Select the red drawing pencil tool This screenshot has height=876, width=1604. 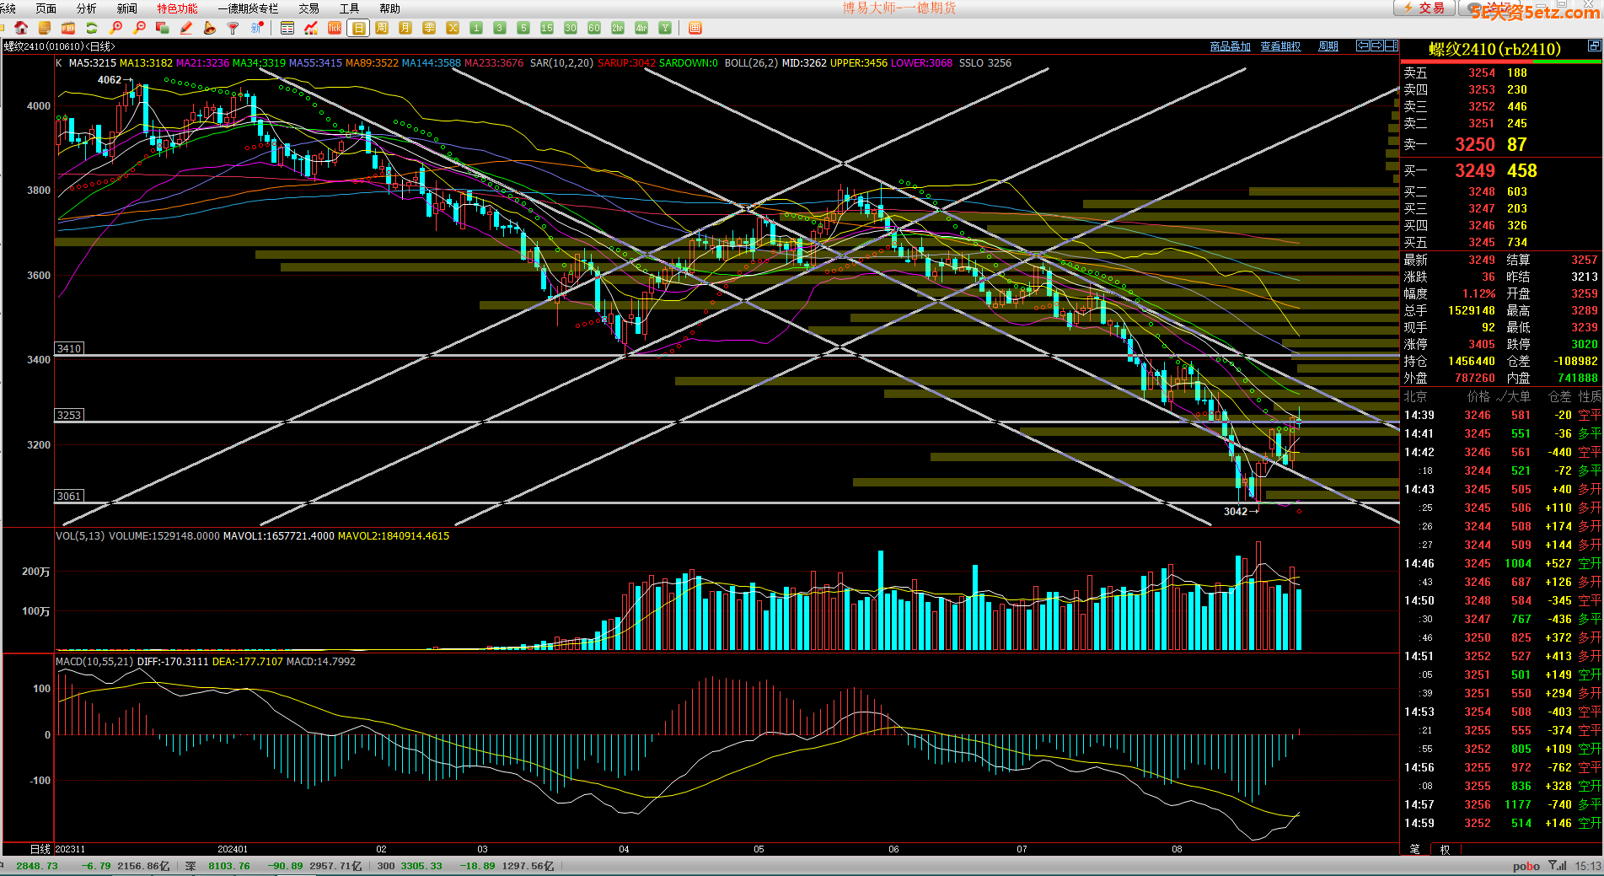[x=186, y=28]
